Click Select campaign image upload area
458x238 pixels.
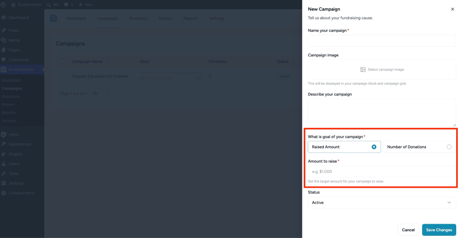[x=382, y=70]
